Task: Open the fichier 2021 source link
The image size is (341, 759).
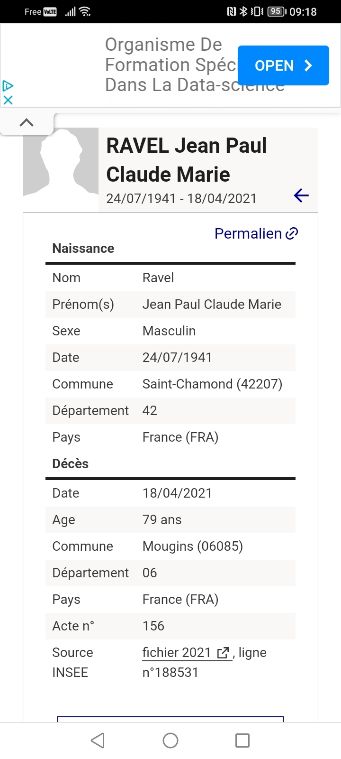Action: tap(177, 653)
